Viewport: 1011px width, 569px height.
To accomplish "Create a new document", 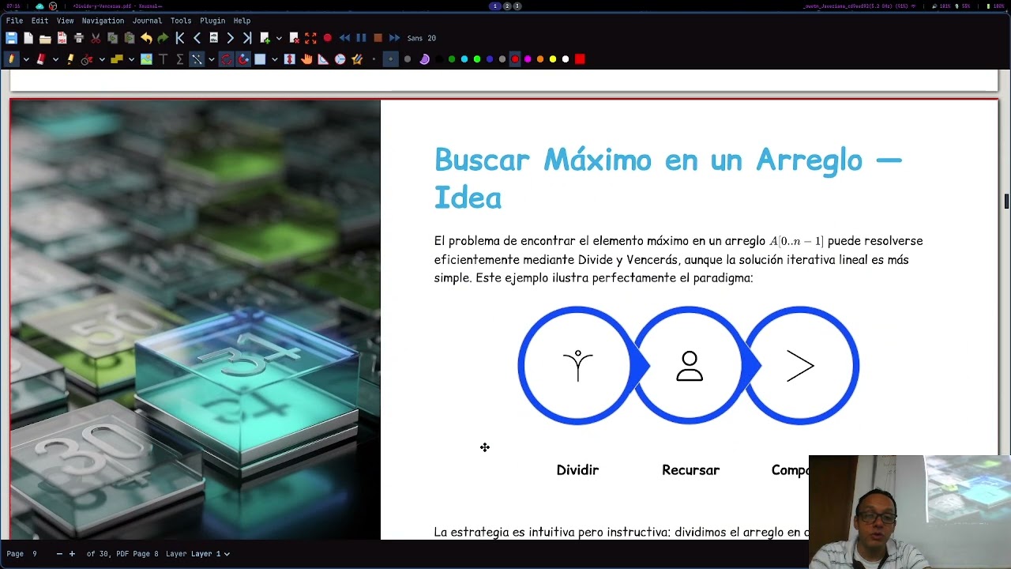I will [28, 38].
